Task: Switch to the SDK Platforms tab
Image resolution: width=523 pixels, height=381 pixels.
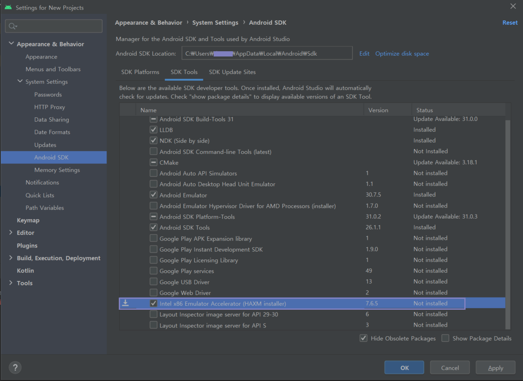Action: tap(140, 72)
